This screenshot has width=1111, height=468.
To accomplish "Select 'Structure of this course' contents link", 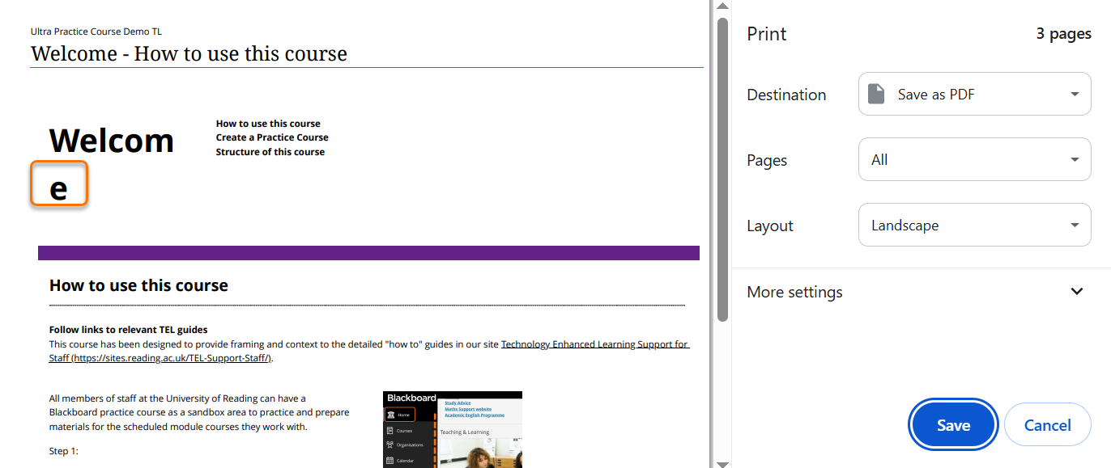I will tap(270, 152).
